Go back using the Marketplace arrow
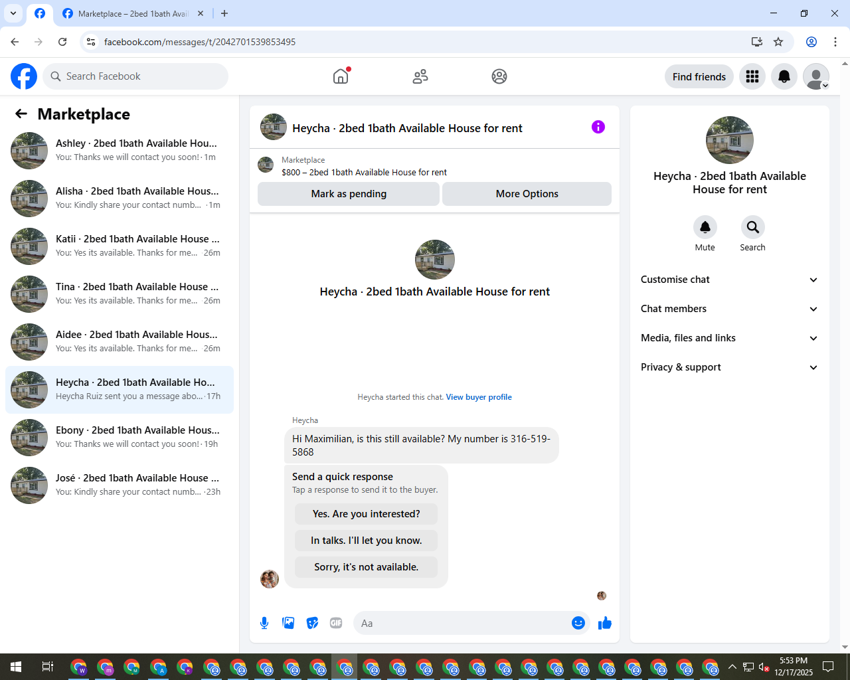The height and width of the screenshot is (680, 850). [x=21, y=114]
